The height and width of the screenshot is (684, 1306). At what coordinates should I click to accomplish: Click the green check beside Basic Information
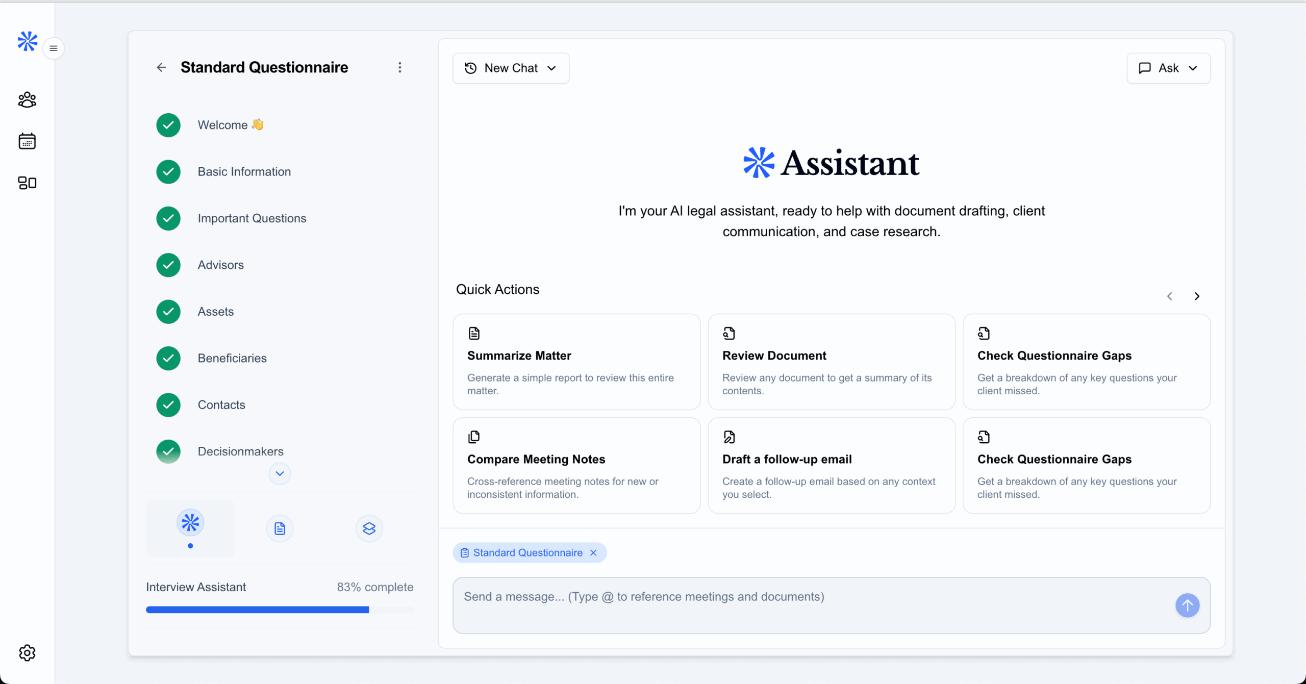click(x=168, y=172)
